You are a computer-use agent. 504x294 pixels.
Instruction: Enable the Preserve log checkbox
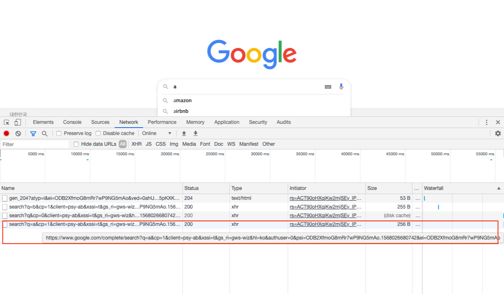coord(59,133)
